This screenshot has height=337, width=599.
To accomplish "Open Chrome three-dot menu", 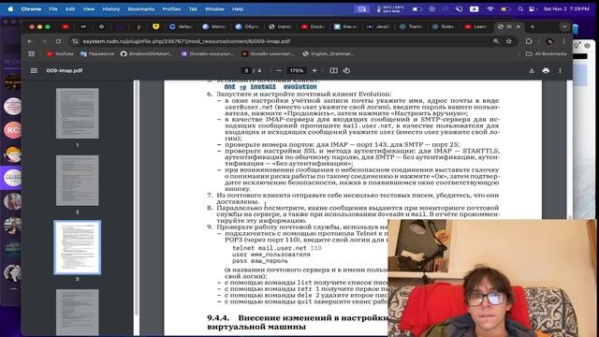I will click(x=563, y=41).
